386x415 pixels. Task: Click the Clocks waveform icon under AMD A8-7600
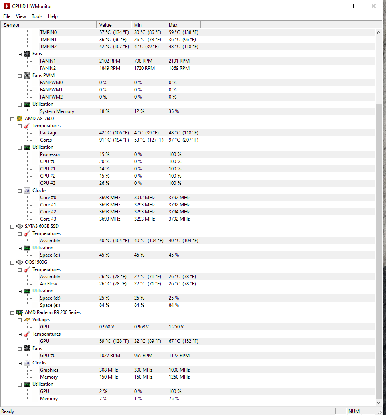(27, 190)
